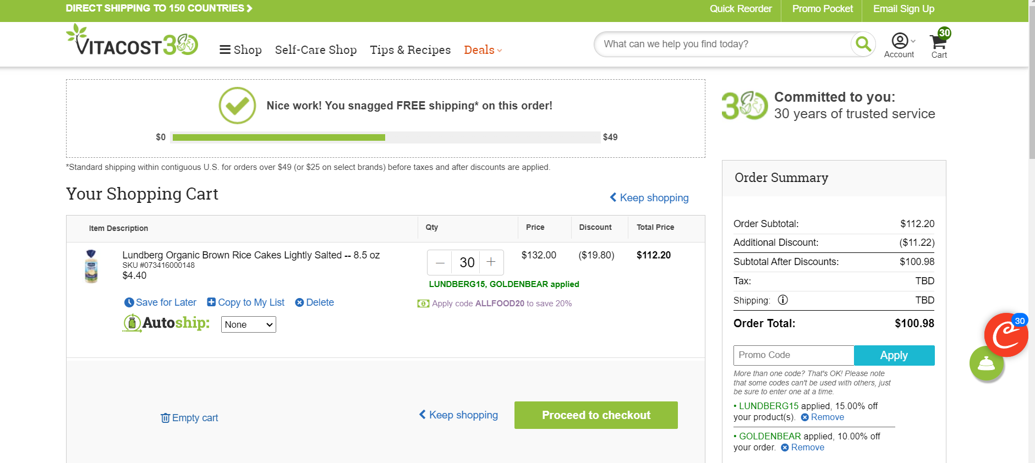
Task: Click Proceed to checkout button
Action: click(x=596, y=415)
